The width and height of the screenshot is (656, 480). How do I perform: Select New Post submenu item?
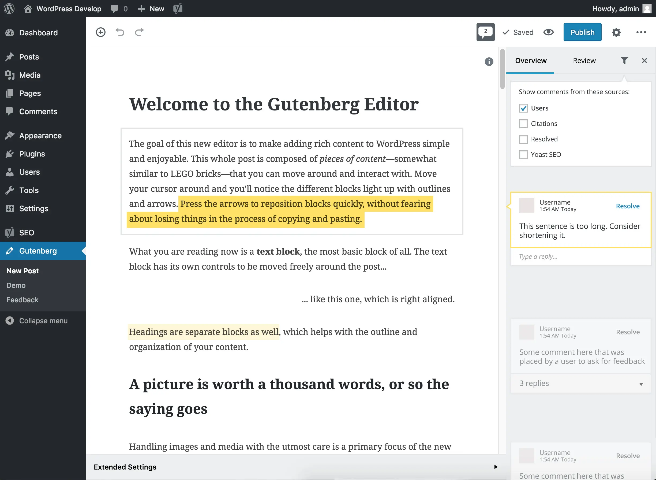[x=22, y=271]
